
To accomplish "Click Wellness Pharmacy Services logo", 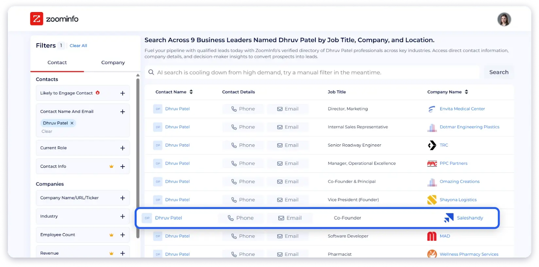I will [x=432, y=254].
